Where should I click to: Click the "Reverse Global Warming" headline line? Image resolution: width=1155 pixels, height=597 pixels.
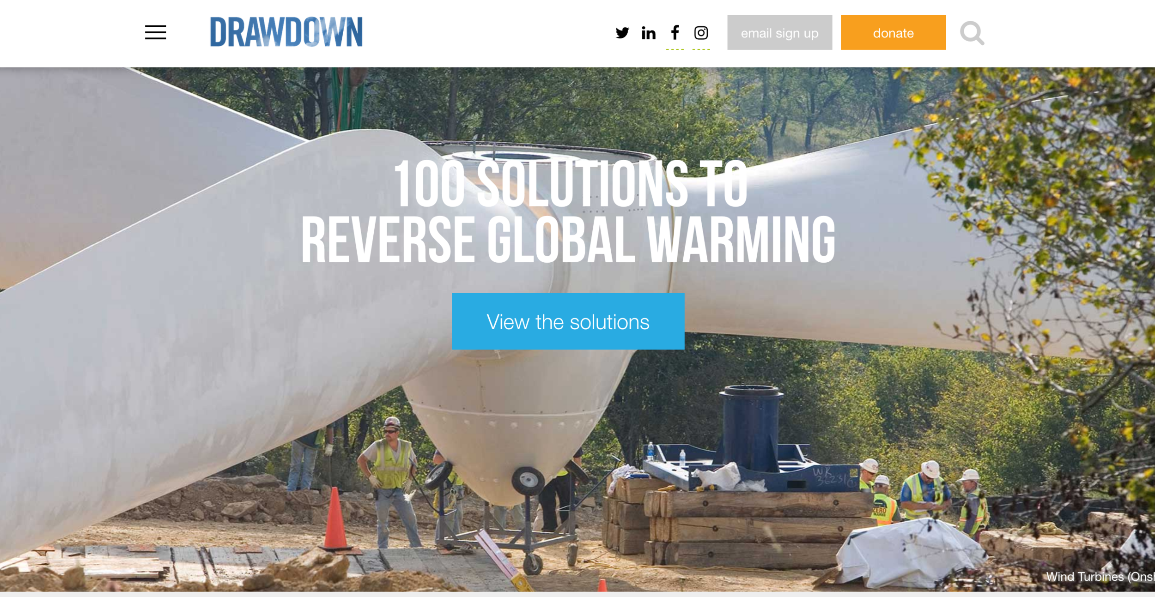point(568,240)
